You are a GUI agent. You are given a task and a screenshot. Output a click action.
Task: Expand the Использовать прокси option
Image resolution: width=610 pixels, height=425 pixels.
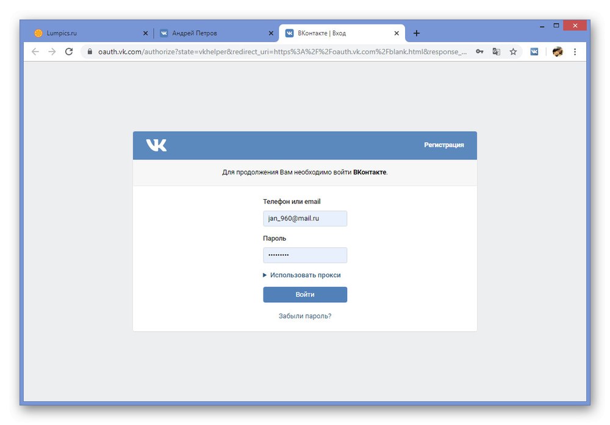pyautogui.click(x=302, y=275)
